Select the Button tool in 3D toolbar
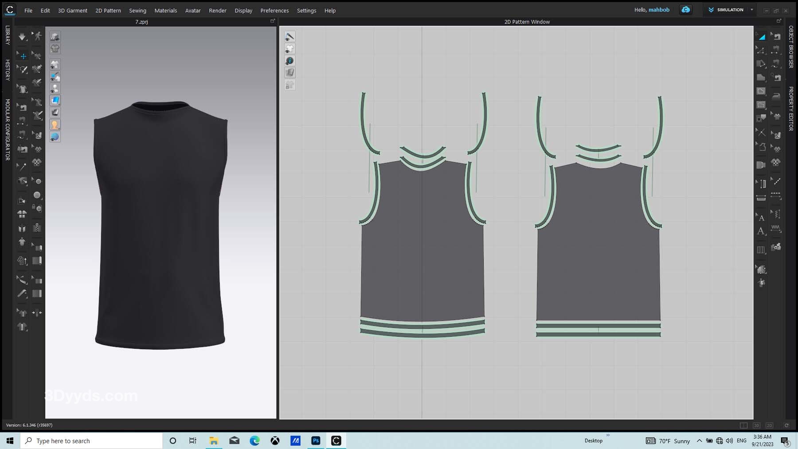 coord(37,195)
